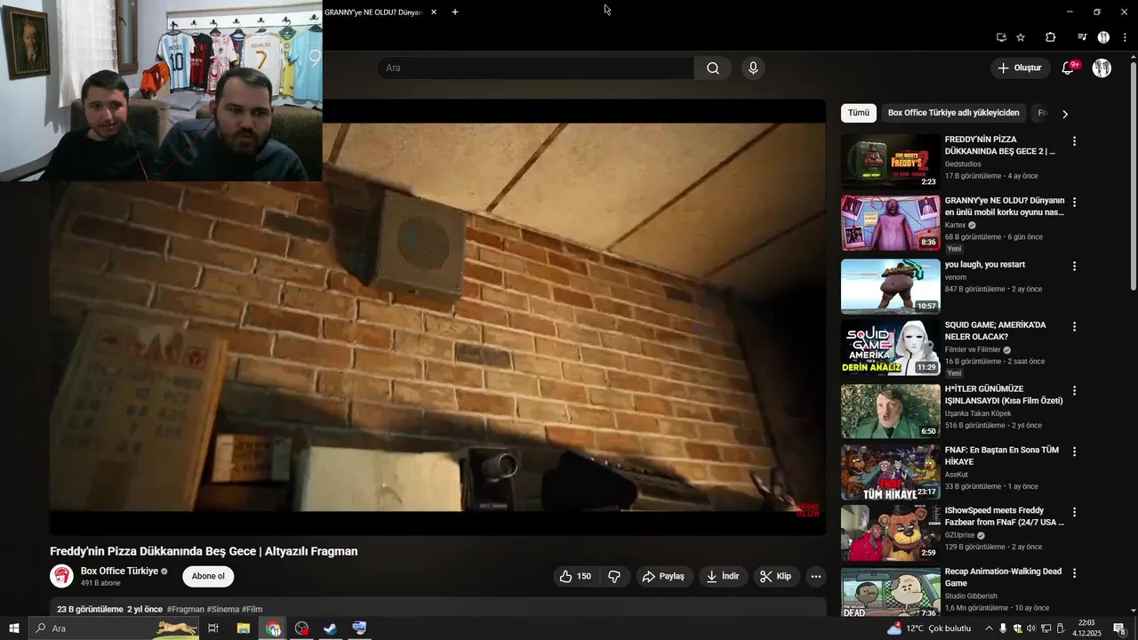Open the GZUprise channel name
Viewport: 1138px width, 640px height.
(x=959, y=535)
